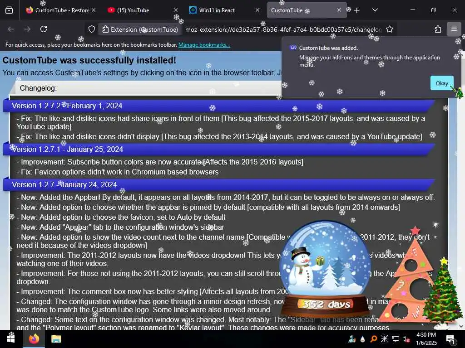Click the 'CustomTube was successfully installed!' heading
This screenshot has width=465, height=348.
pyautogui.click(x=89, y=60)
